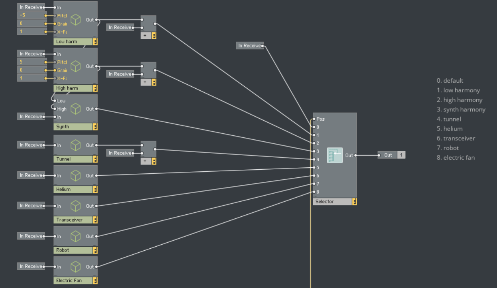Click the cube icon on Low harm macro
This screenshot has height=288, width=497.
(76, 19)
